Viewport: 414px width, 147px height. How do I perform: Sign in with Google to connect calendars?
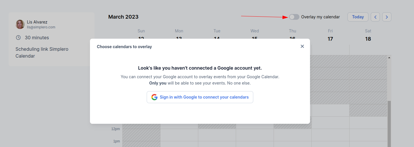(200, 97)
